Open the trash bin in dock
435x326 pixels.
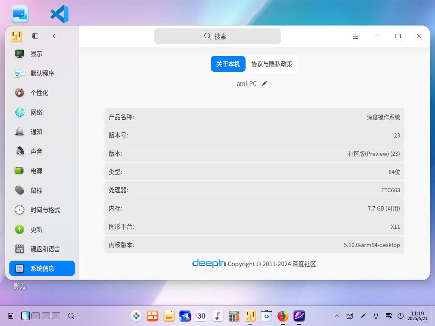[x=267, y=316]
